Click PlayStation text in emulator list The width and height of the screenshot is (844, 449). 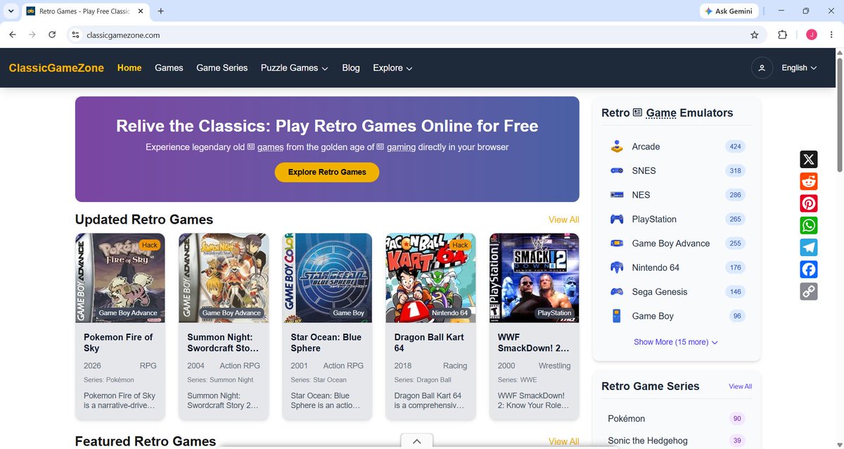654,219
